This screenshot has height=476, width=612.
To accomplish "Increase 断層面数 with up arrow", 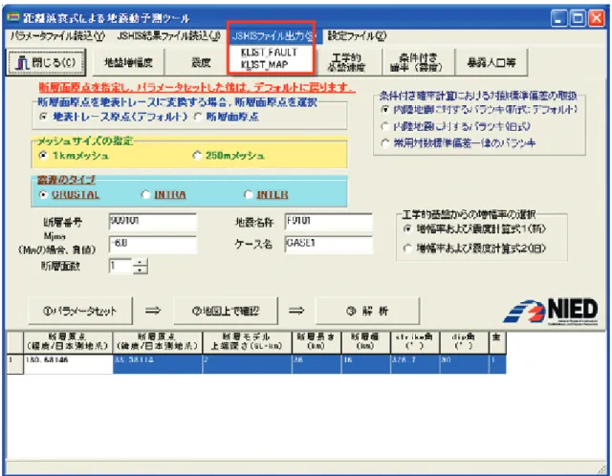I will [x=141, y=262].
